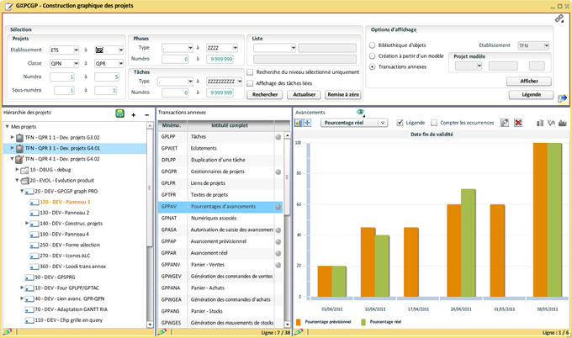Uncheck the Légende checkbox
Screen dimensions: 572x338
(400, 123)
